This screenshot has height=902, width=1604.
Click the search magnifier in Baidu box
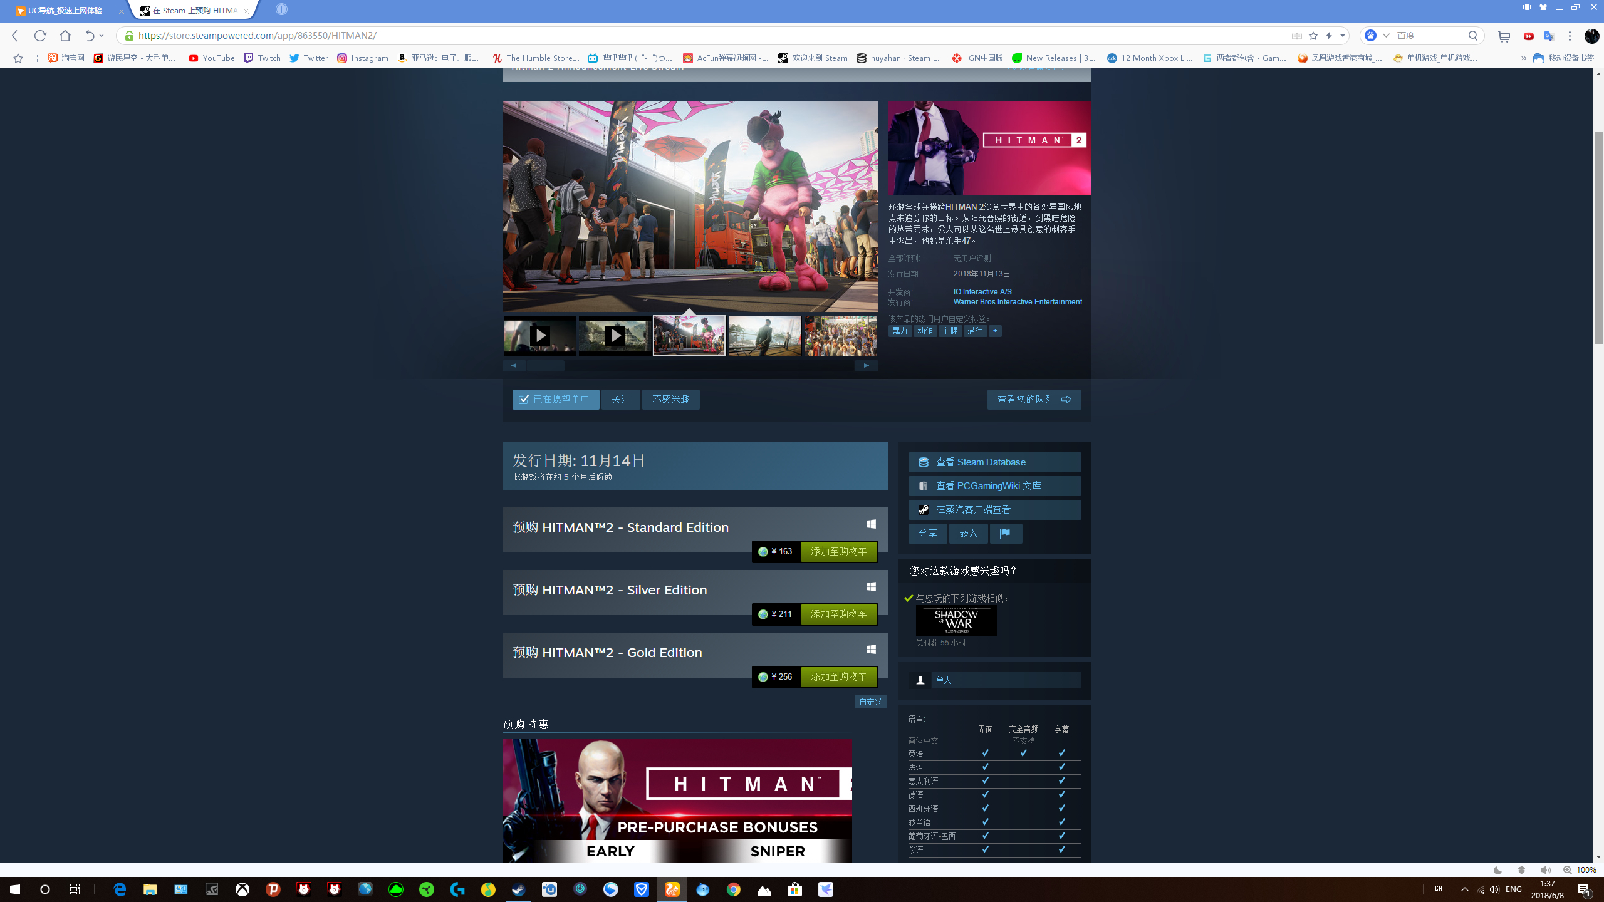pos(1472,36)
